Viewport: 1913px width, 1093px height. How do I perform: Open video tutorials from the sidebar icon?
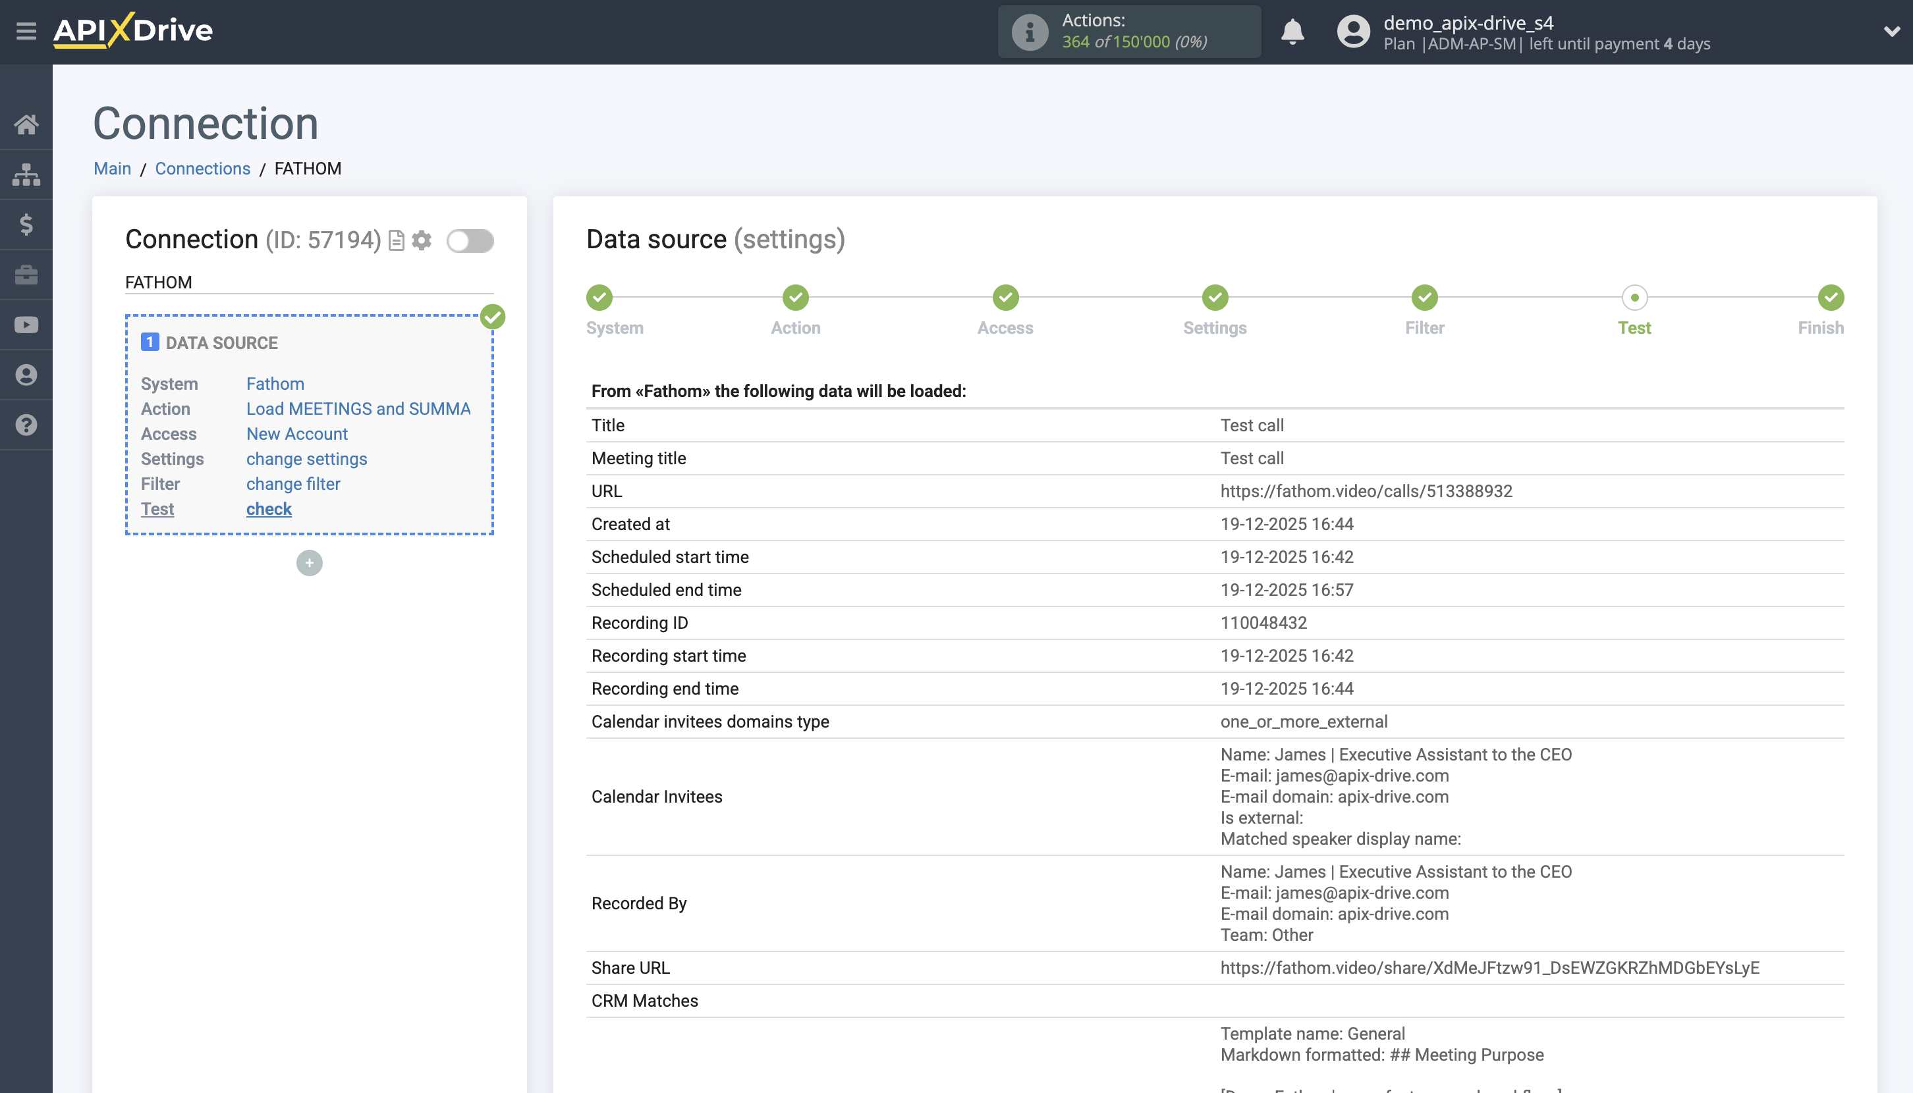[x=26, y=325]
